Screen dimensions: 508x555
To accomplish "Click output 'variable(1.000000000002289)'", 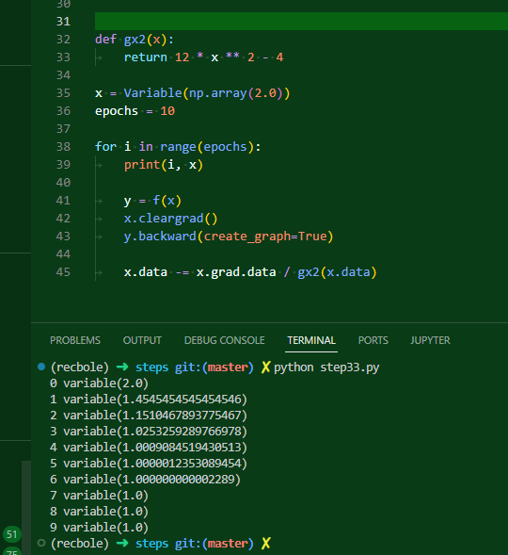I will (x=151, y=480).
